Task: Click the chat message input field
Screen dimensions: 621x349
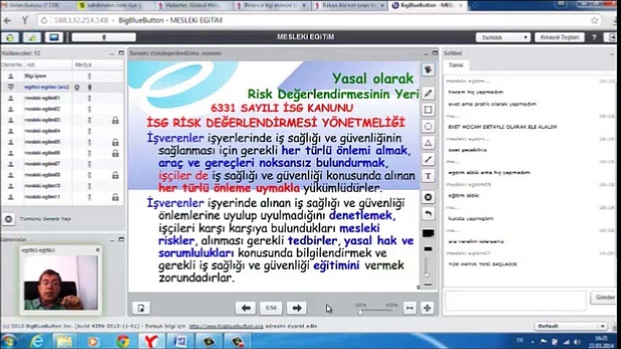Action: pyautogui.click(x=515, y=301)
